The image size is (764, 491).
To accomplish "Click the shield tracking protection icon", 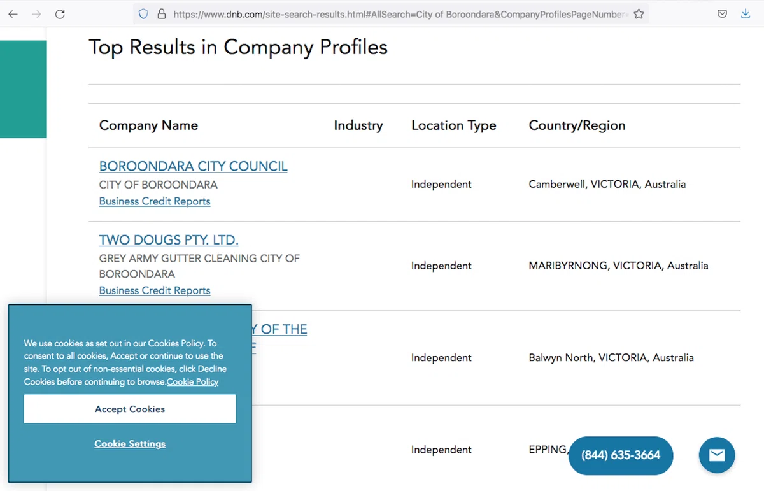I will [144, 14].
